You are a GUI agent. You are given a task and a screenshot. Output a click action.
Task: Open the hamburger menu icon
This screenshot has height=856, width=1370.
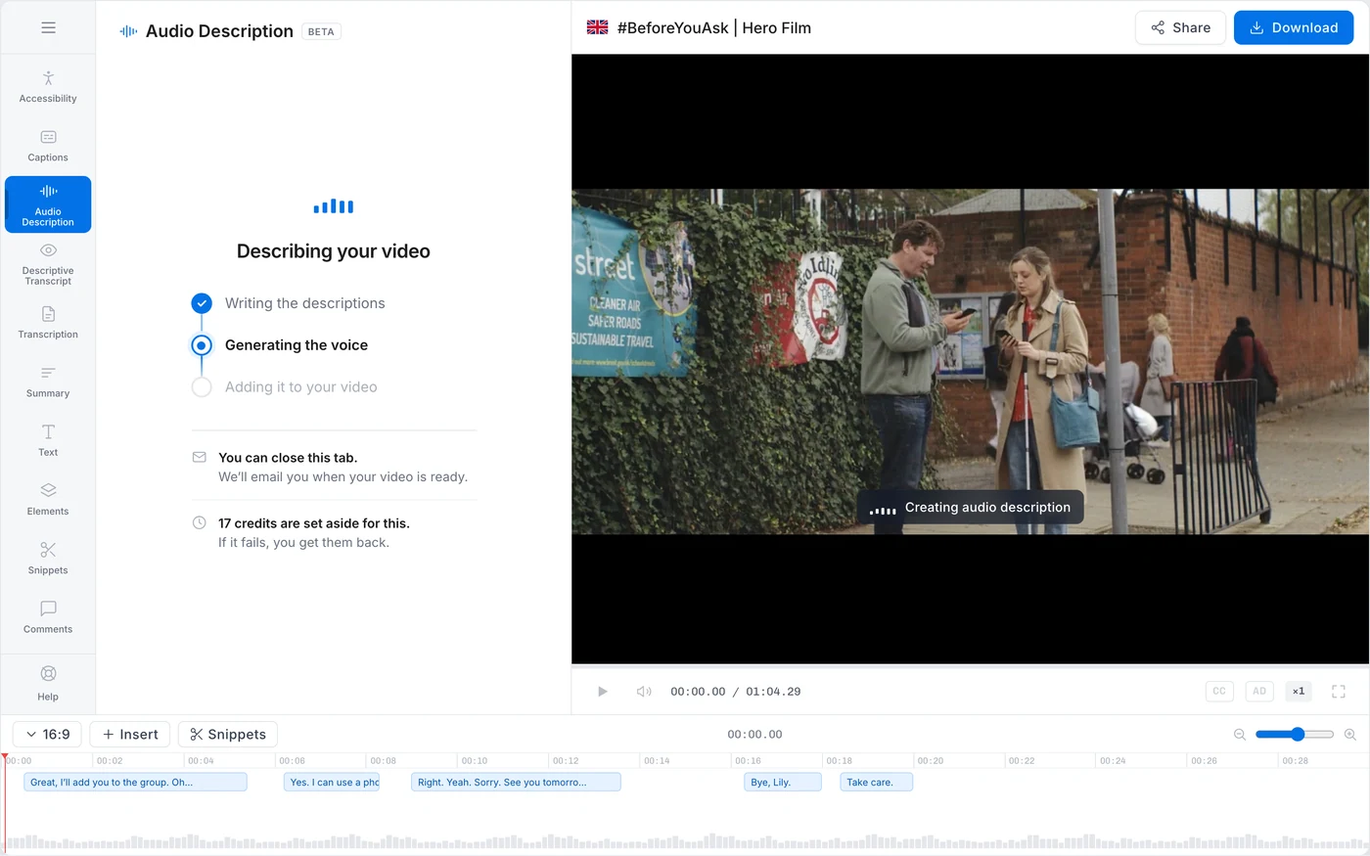click(x=48, y=27)
